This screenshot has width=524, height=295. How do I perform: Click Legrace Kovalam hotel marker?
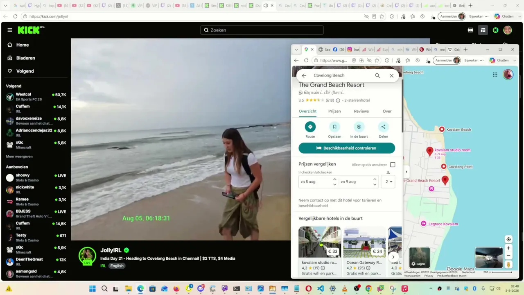(x=424, y=224)
